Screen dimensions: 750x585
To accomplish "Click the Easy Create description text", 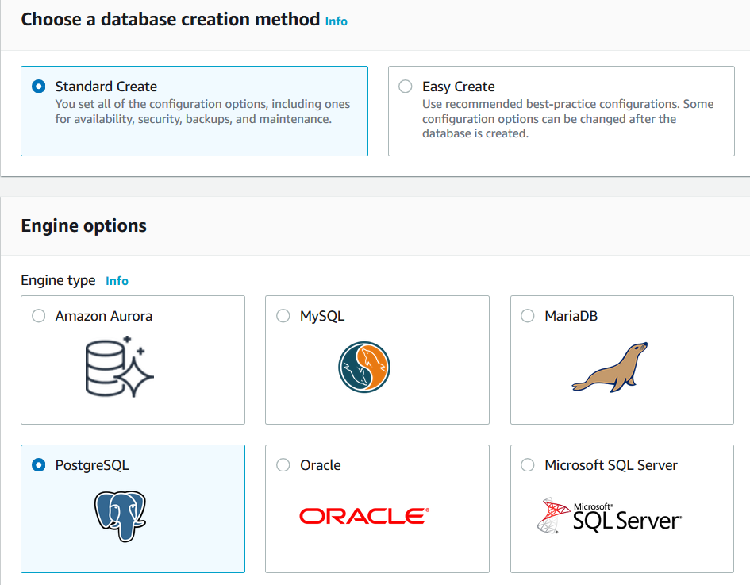I will pyautogui.click(x=567, y=119).
